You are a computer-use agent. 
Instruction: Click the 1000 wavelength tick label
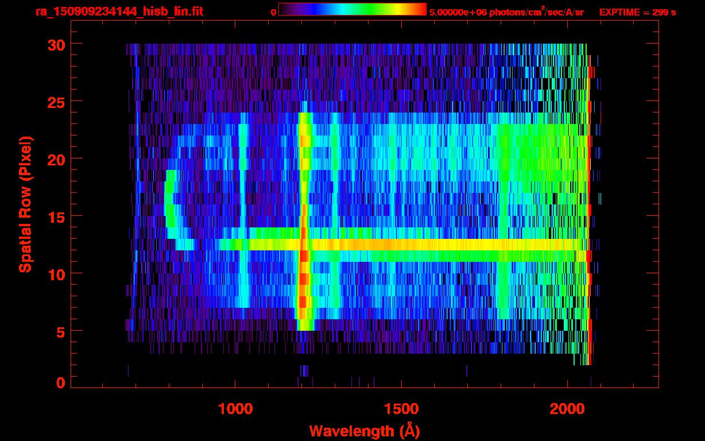(x=235, y=409)
